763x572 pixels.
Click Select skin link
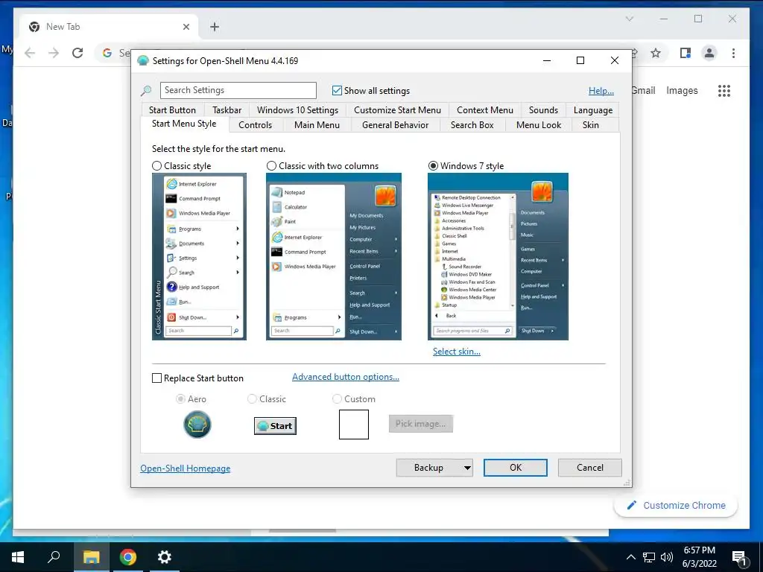pyautogui.click(x=457, y=352)
